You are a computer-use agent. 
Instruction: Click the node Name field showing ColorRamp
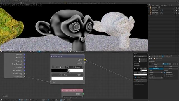click(143, 59)
